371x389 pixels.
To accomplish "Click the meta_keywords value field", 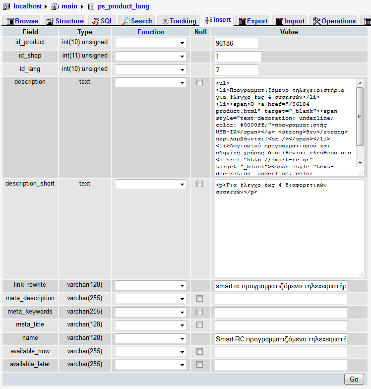I will point(281,313).
